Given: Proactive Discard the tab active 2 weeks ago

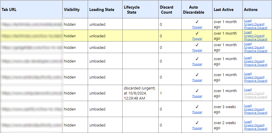Looking at the screenshot, I should point(256,129).
